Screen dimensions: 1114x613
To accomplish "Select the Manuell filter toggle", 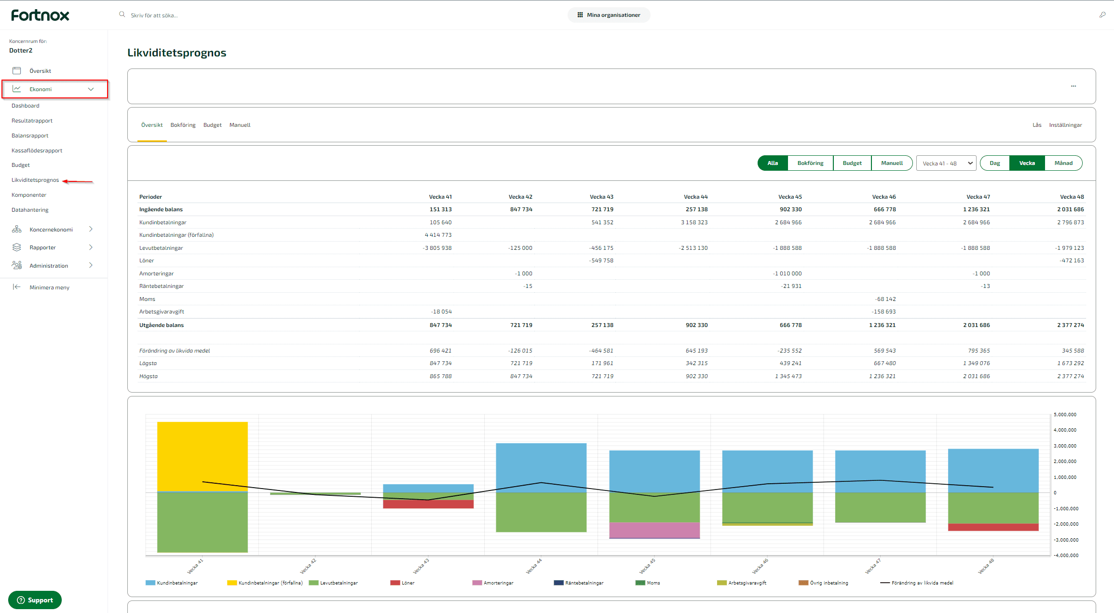I will click(x=892, y=163).
